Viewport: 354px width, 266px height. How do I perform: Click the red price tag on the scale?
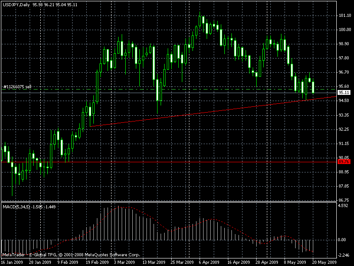343,162
